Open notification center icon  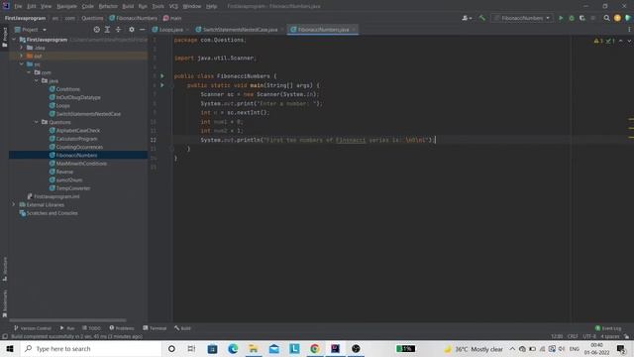pyautogui.click(x=621, y=348)
